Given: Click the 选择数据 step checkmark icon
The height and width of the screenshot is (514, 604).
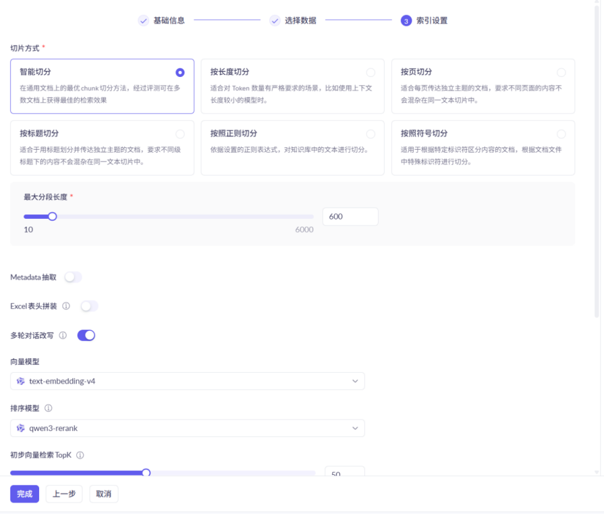Looking at the screenshot, I should [x=275, y=20].
